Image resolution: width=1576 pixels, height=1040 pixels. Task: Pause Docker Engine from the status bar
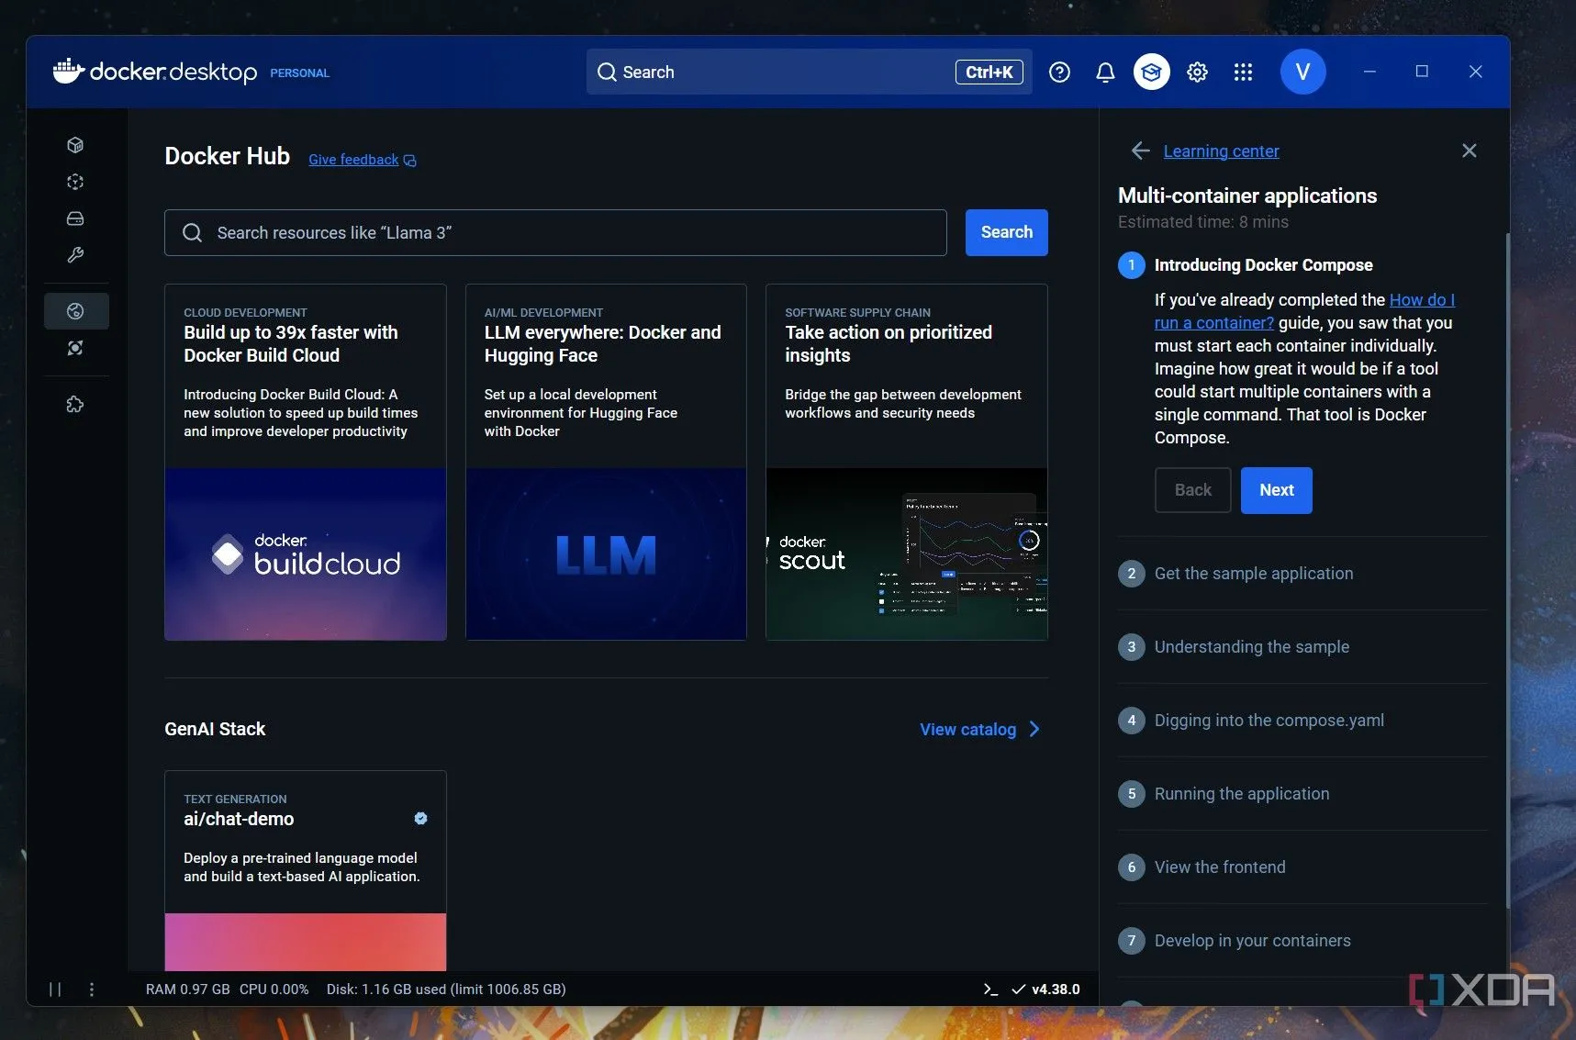pos(55,989)
